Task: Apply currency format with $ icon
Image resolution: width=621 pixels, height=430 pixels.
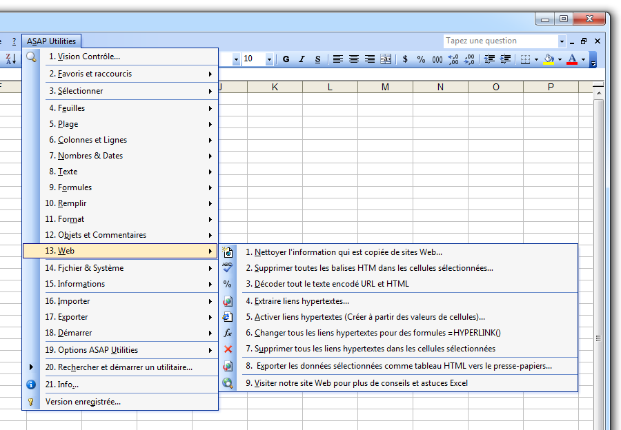Action: pyautogui.click(x=405, y=59)
